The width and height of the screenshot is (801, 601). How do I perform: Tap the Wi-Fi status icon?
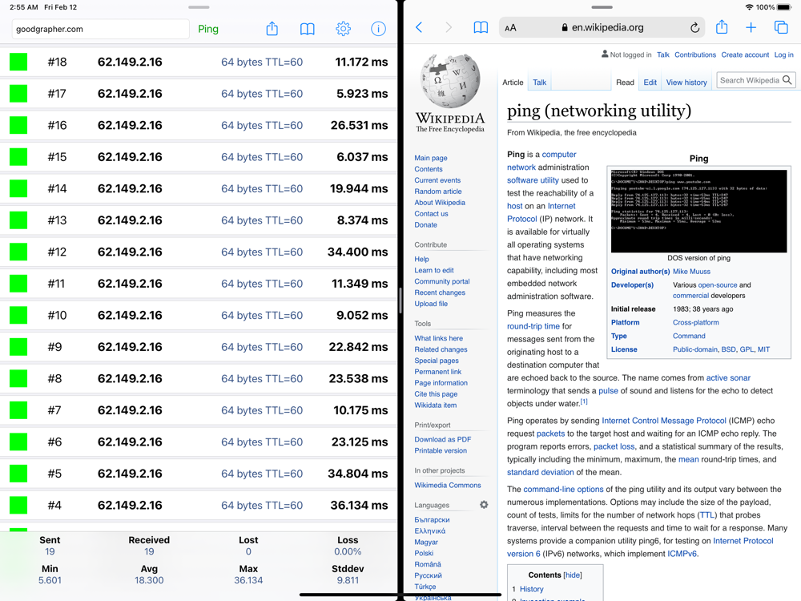750,7
